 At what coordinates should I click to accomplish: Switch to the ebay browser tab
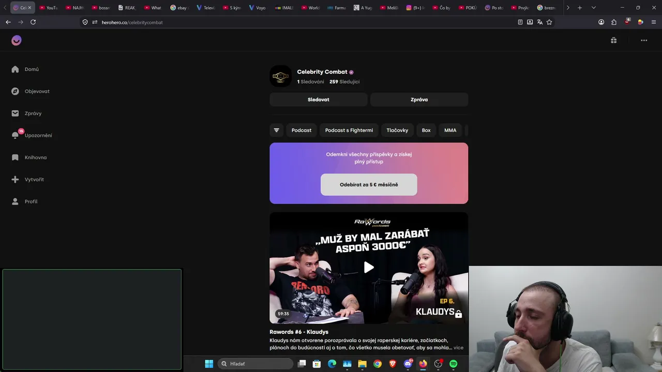tap(178, 8)
